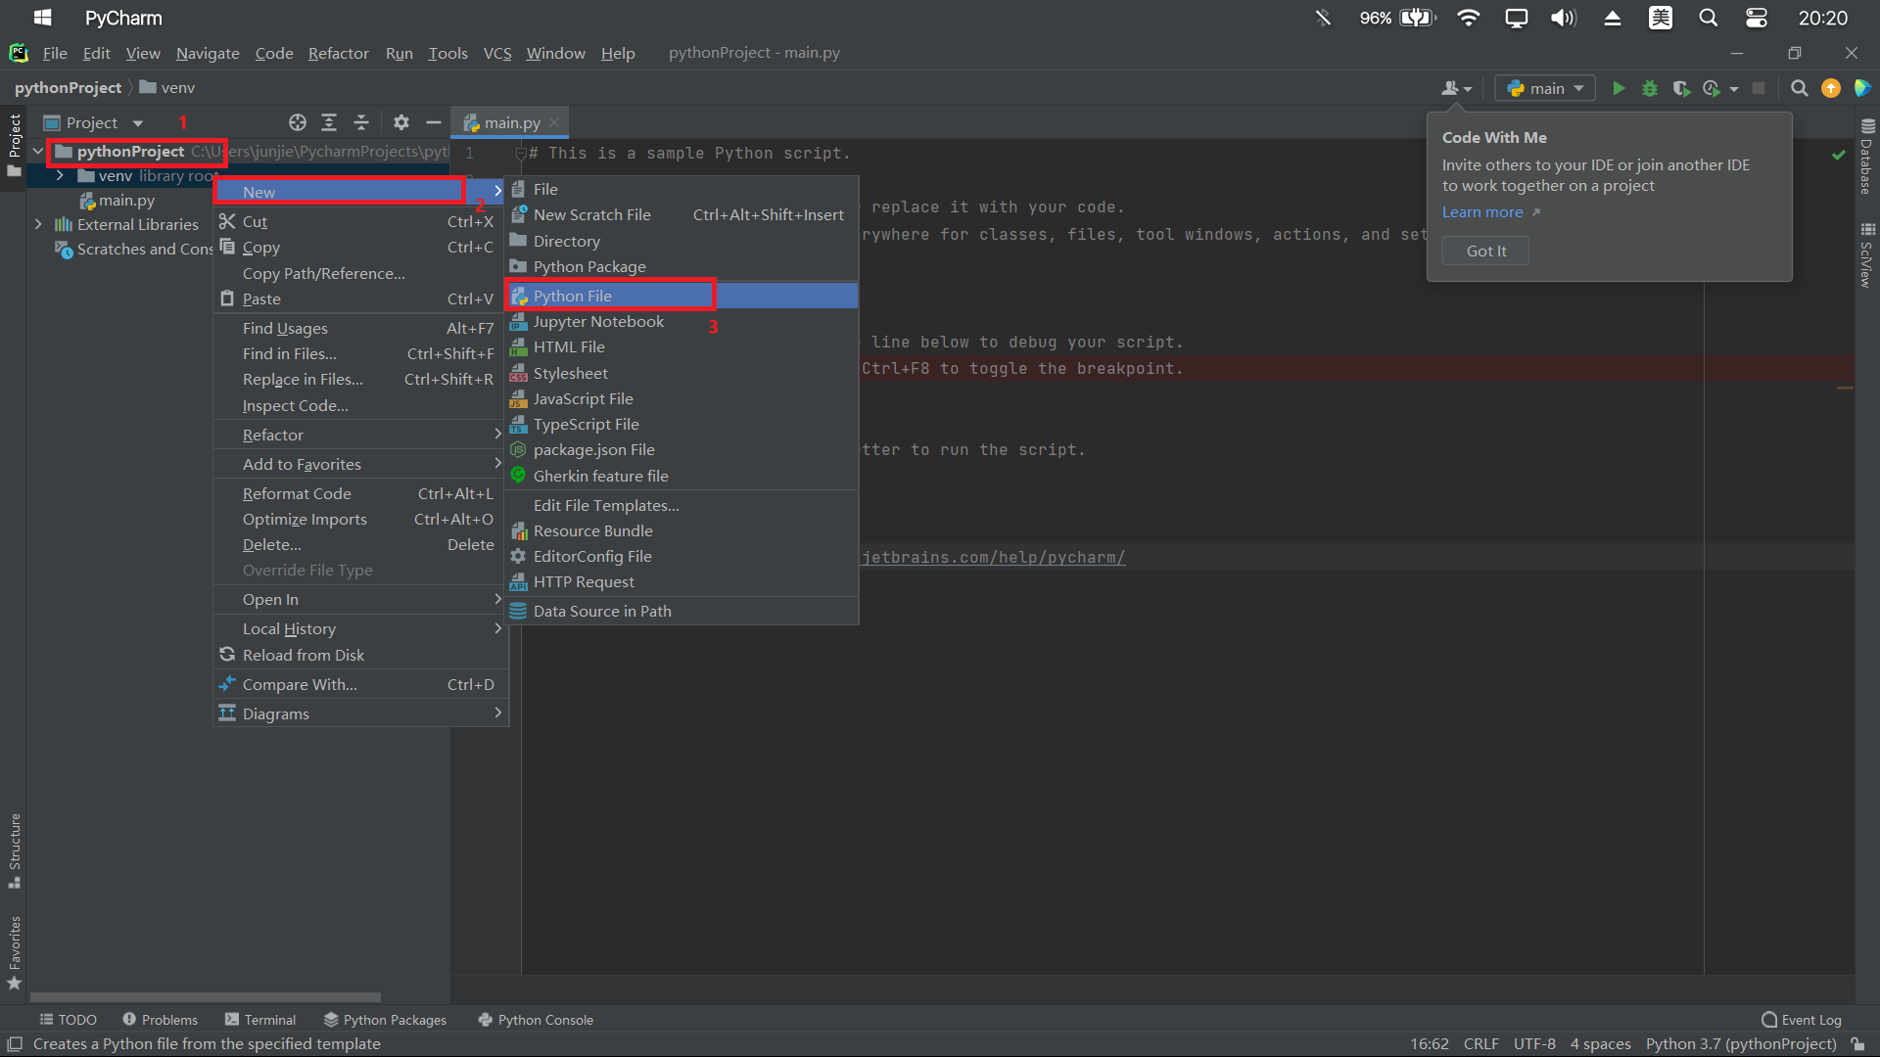Expand External Libraries node
The height and width of the screenshot is (1057, 1880).
click(38, 224)
